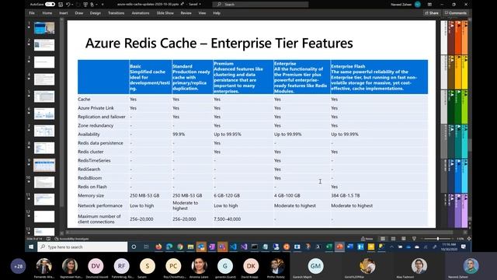Open Excel from the taskbar
Viewport: 497px width, 280px height.
(x=329, y=247)
